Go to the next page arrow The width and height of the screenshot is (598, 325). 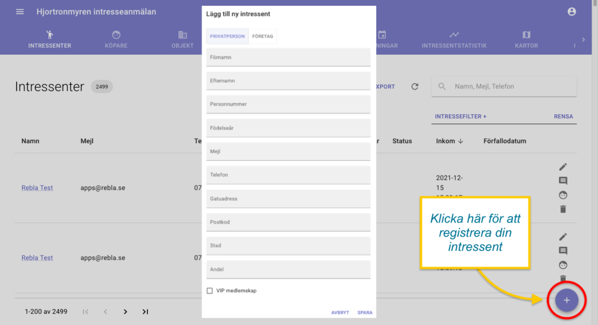point(125,312)
